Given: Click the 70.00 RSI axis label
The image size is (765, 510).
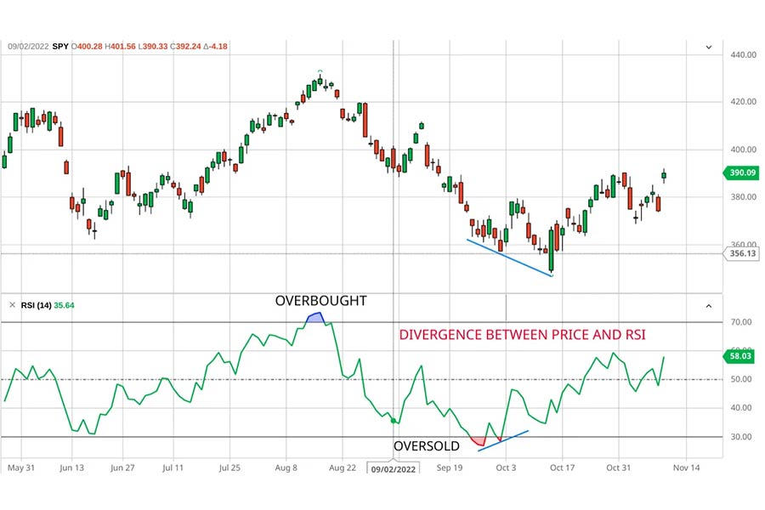Looking at the screenshot, I should [x=741, y=322].
